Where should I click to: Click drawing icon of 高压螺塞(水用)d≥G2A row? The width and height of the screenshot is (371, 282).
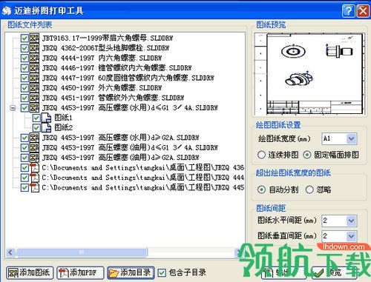34,138
